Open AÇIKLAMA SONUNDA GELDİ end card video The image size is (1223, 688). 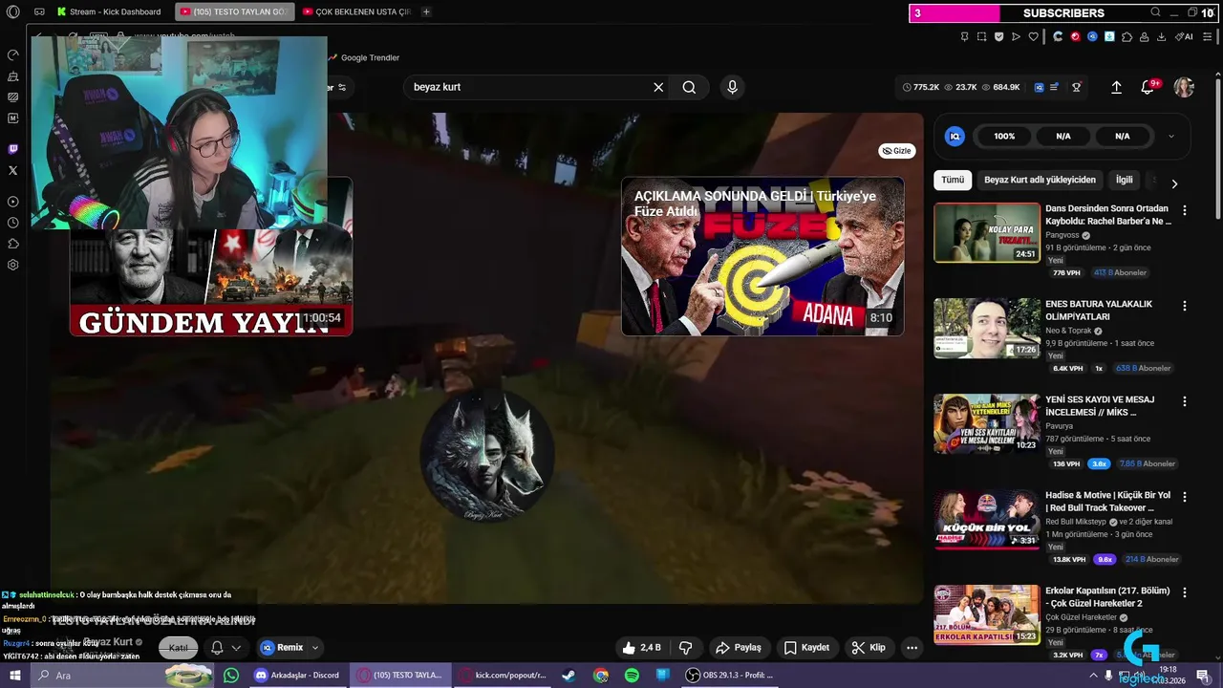tap(762, 256)
